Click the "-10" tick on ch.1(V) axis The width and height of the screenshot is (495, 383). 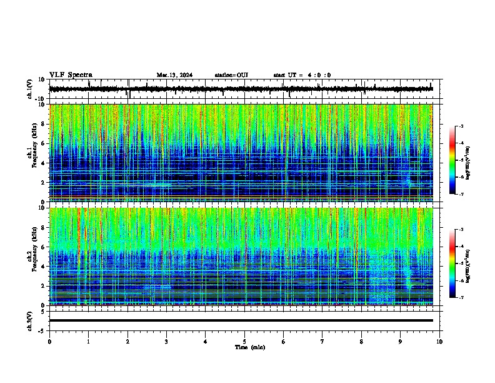(40, 99)
